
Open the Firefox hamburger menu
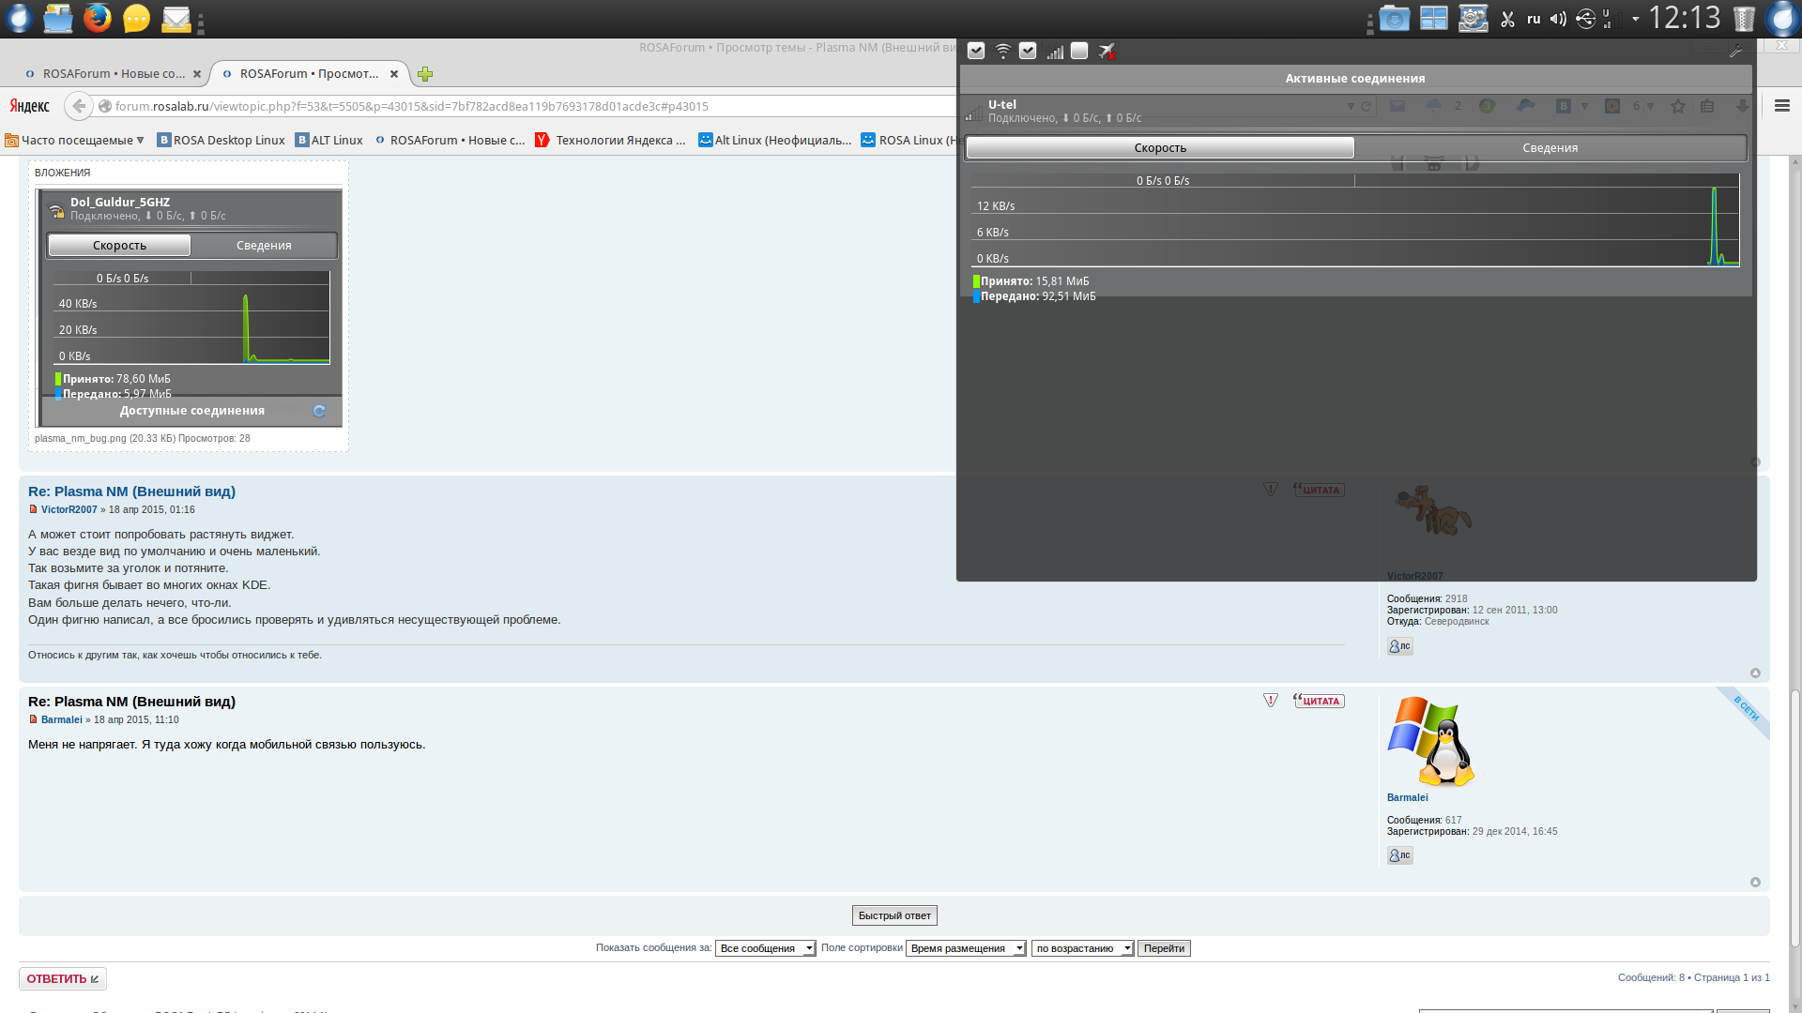[1781, 106]
